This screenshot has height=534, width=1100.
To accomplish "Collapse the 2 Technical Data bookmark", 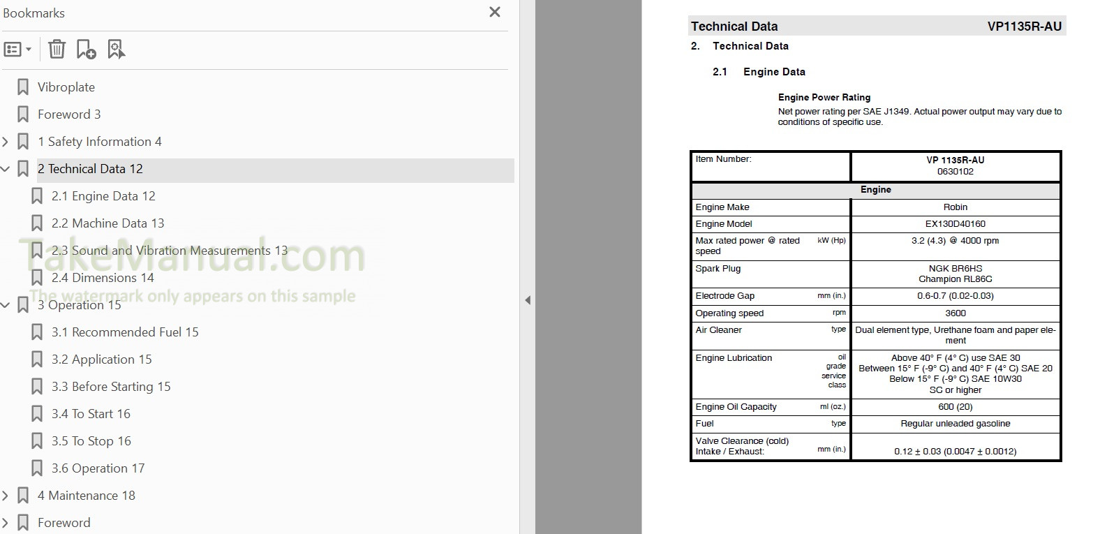I will click(6, 169).
